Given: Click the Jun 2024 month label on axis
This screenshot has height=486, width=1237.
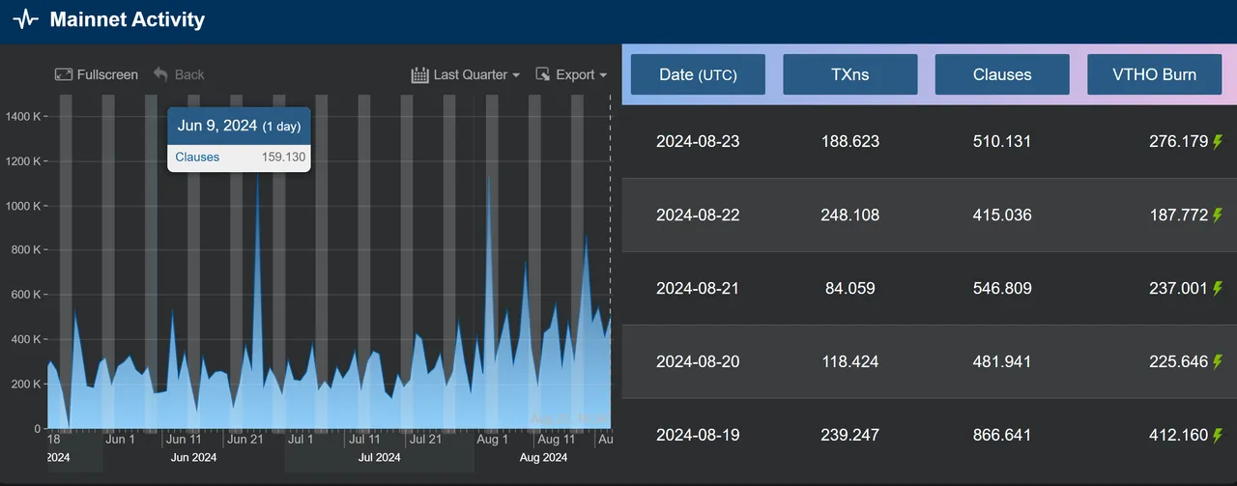Looking at the screenshot, I should pyautogui.click(x=193, y=457).
